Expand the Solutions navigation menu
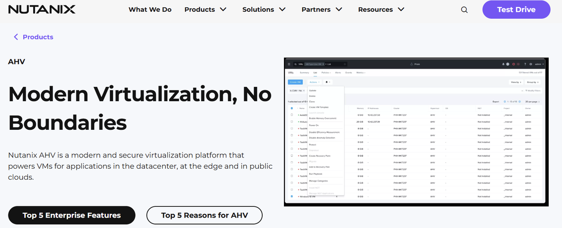The height and width of the screenshot is (228, 562). [x=264, y=10]
